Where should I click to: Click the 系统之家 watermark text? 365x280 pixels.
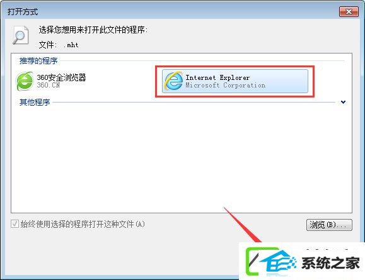(x=330, y=263)
